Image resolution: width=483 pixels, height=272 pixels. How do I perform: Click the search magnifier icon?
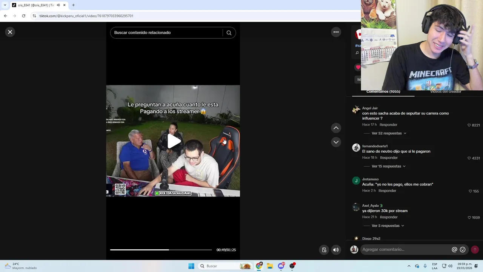[229, 33]
